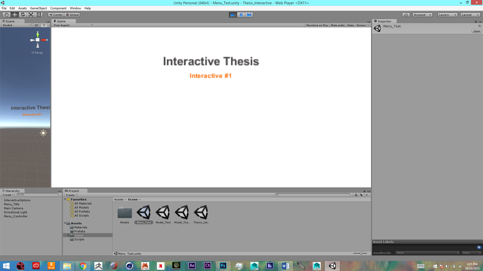Select Menu_Controller in Hierarchy

point(16,216)
